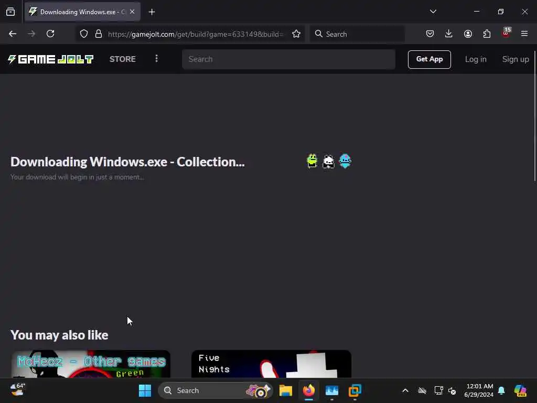Expand the list all tabs chevron
The image size is (537, 403).
(433, 12)
